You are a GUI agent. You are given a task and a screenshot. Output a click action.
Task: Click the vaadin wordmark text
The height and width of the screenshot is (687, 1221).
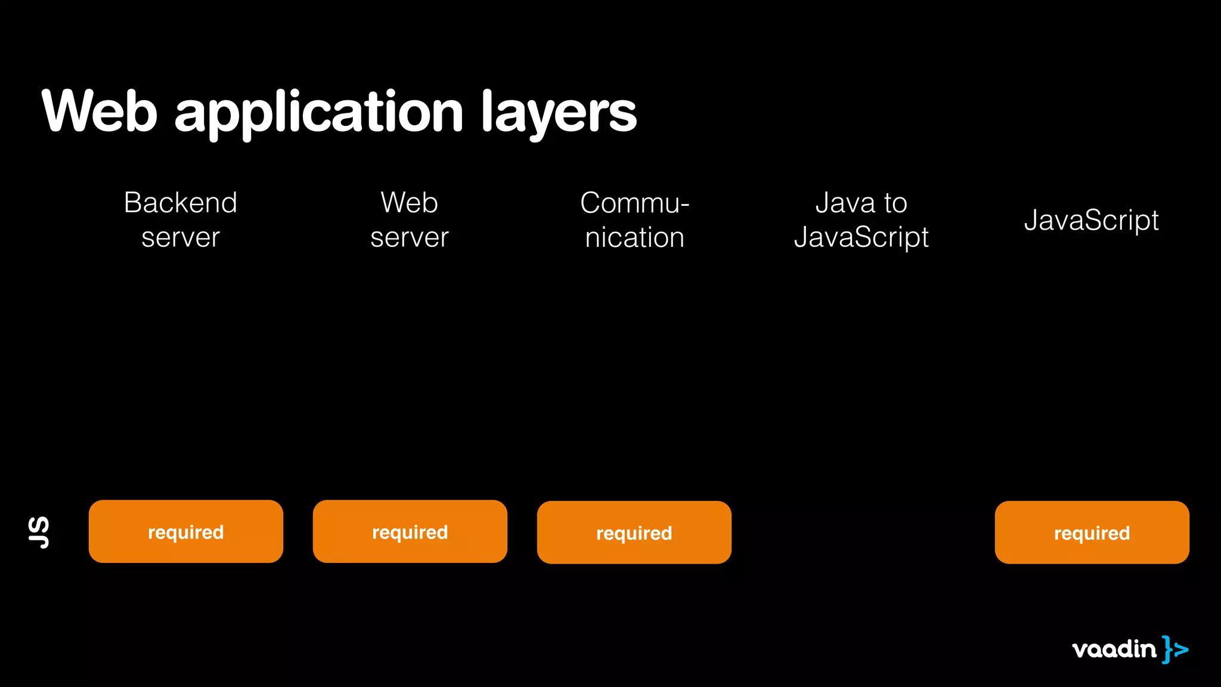(1114, 649)
